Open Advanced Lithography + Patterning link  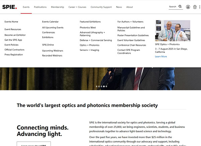coord(92,34)
